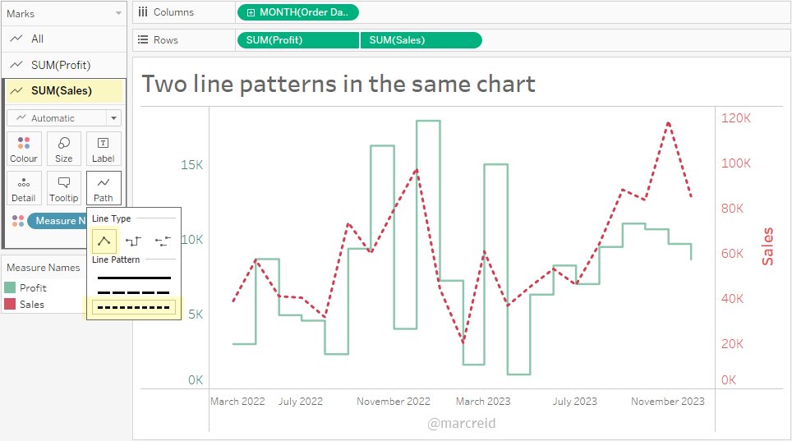Click the Detail marks card
The image size is (792, 441).
click(x=24, y=188)
